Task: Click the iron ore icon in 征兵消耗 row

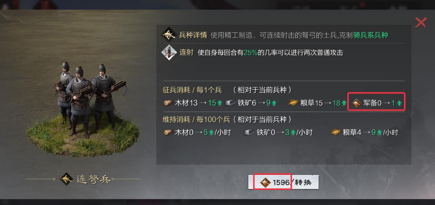Action: point(231,103)
